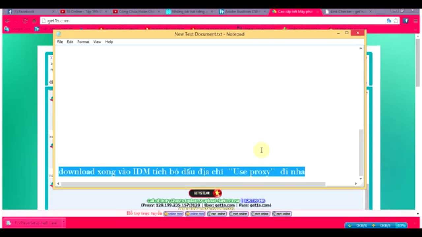
Task: Open Notepad's View menu
Action: tap(97, 42)
